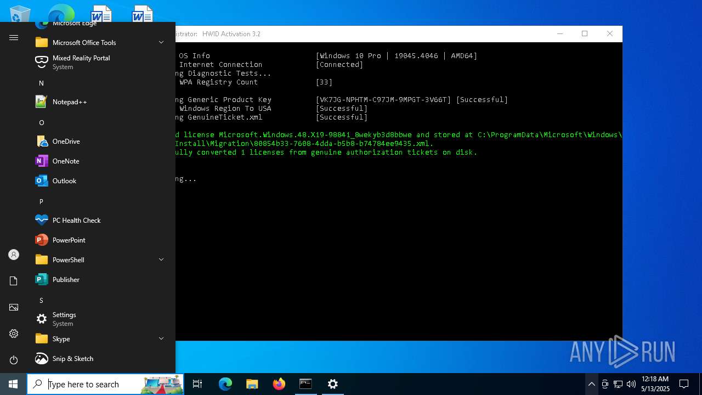Open PC Health Check

click(x=99, y=220)
